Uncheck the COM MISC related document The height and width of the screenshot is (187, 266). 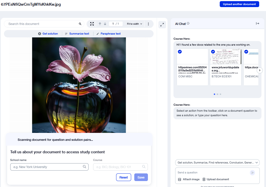click(x=180, y=52)
